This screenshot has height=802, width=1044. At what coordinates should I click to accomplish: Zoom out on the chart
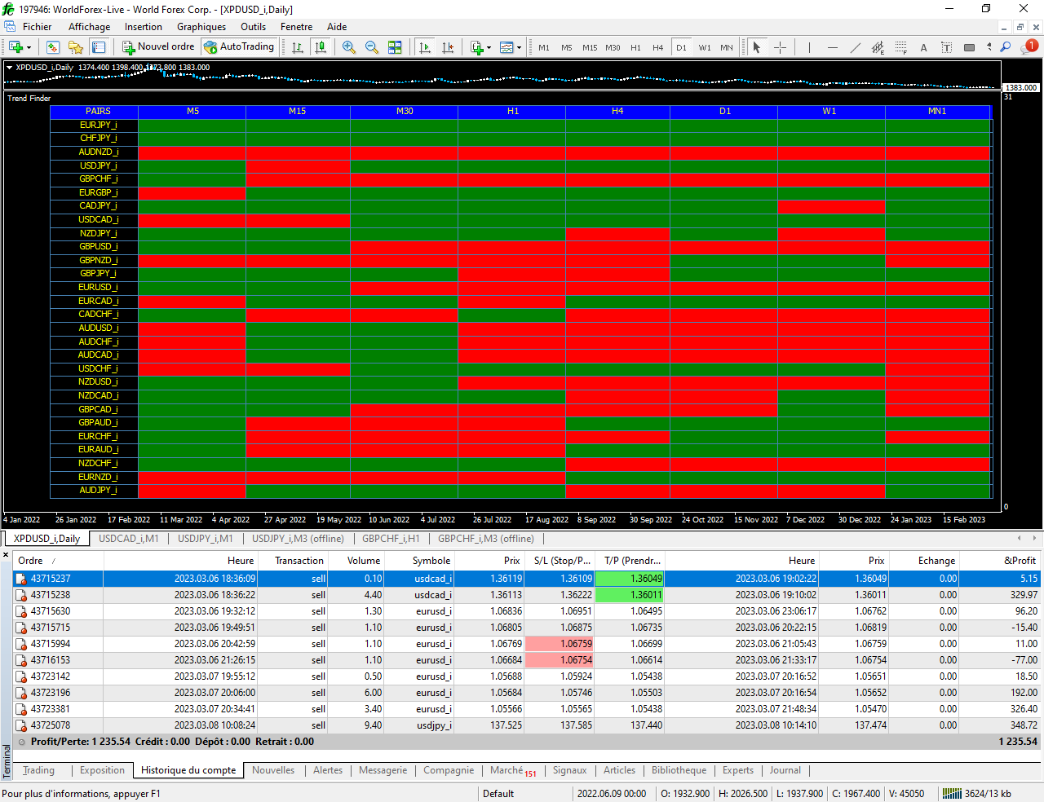(372, 47)
